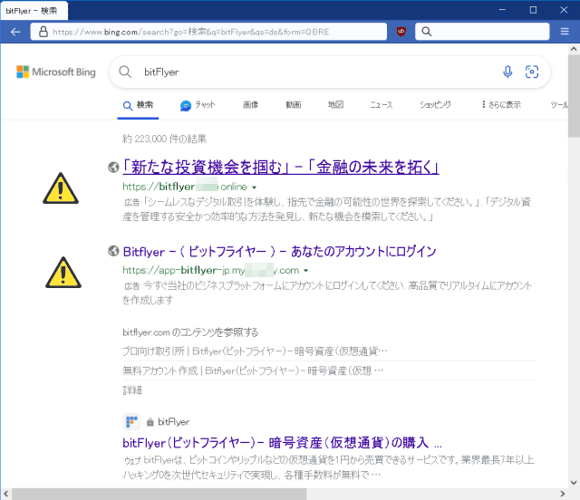This screenshot has height=500, width=580.
Task: Click the chat bubble icon in チャット tab
Action: point(185,106)
